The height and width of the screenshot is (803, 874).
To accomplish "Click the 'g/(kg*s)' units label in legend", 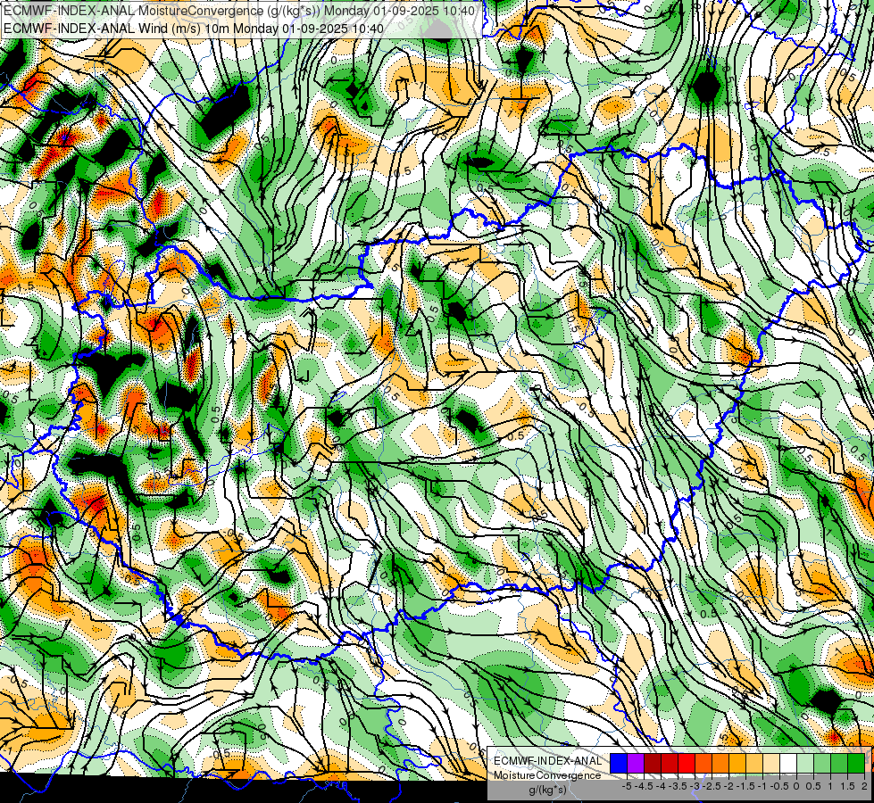I will point(547,791).
